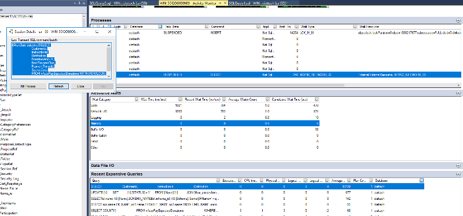Select CategoryPreferences item in Object Explorer
This screenshot has height=216, width=463.
(15, 125)
